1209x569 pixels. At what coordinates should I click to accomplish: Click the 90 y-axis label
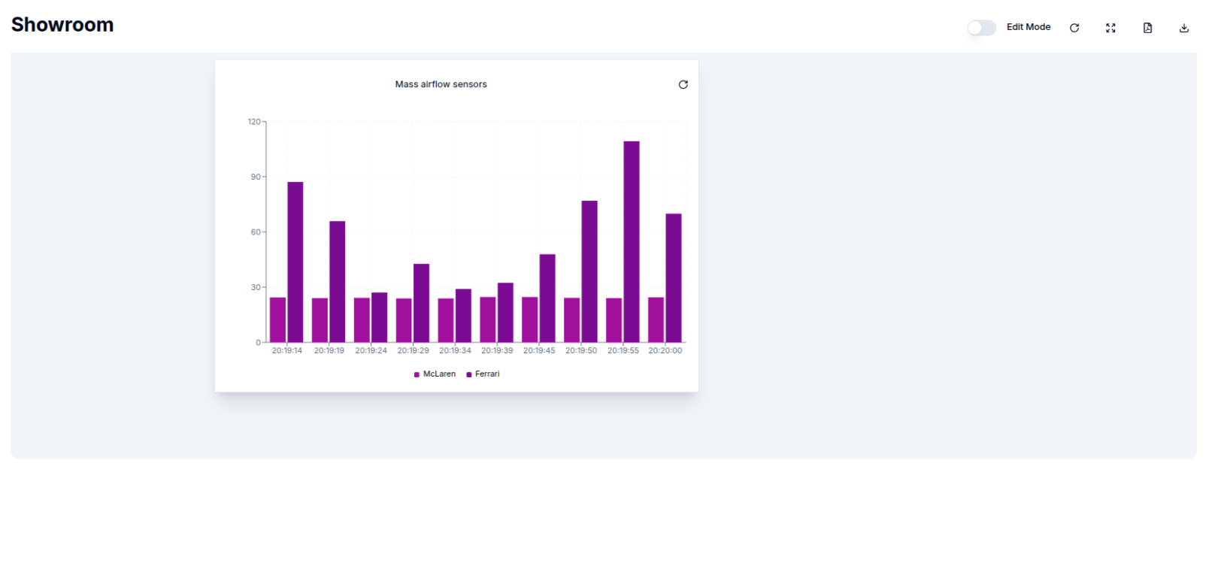(x=256, y=177)
